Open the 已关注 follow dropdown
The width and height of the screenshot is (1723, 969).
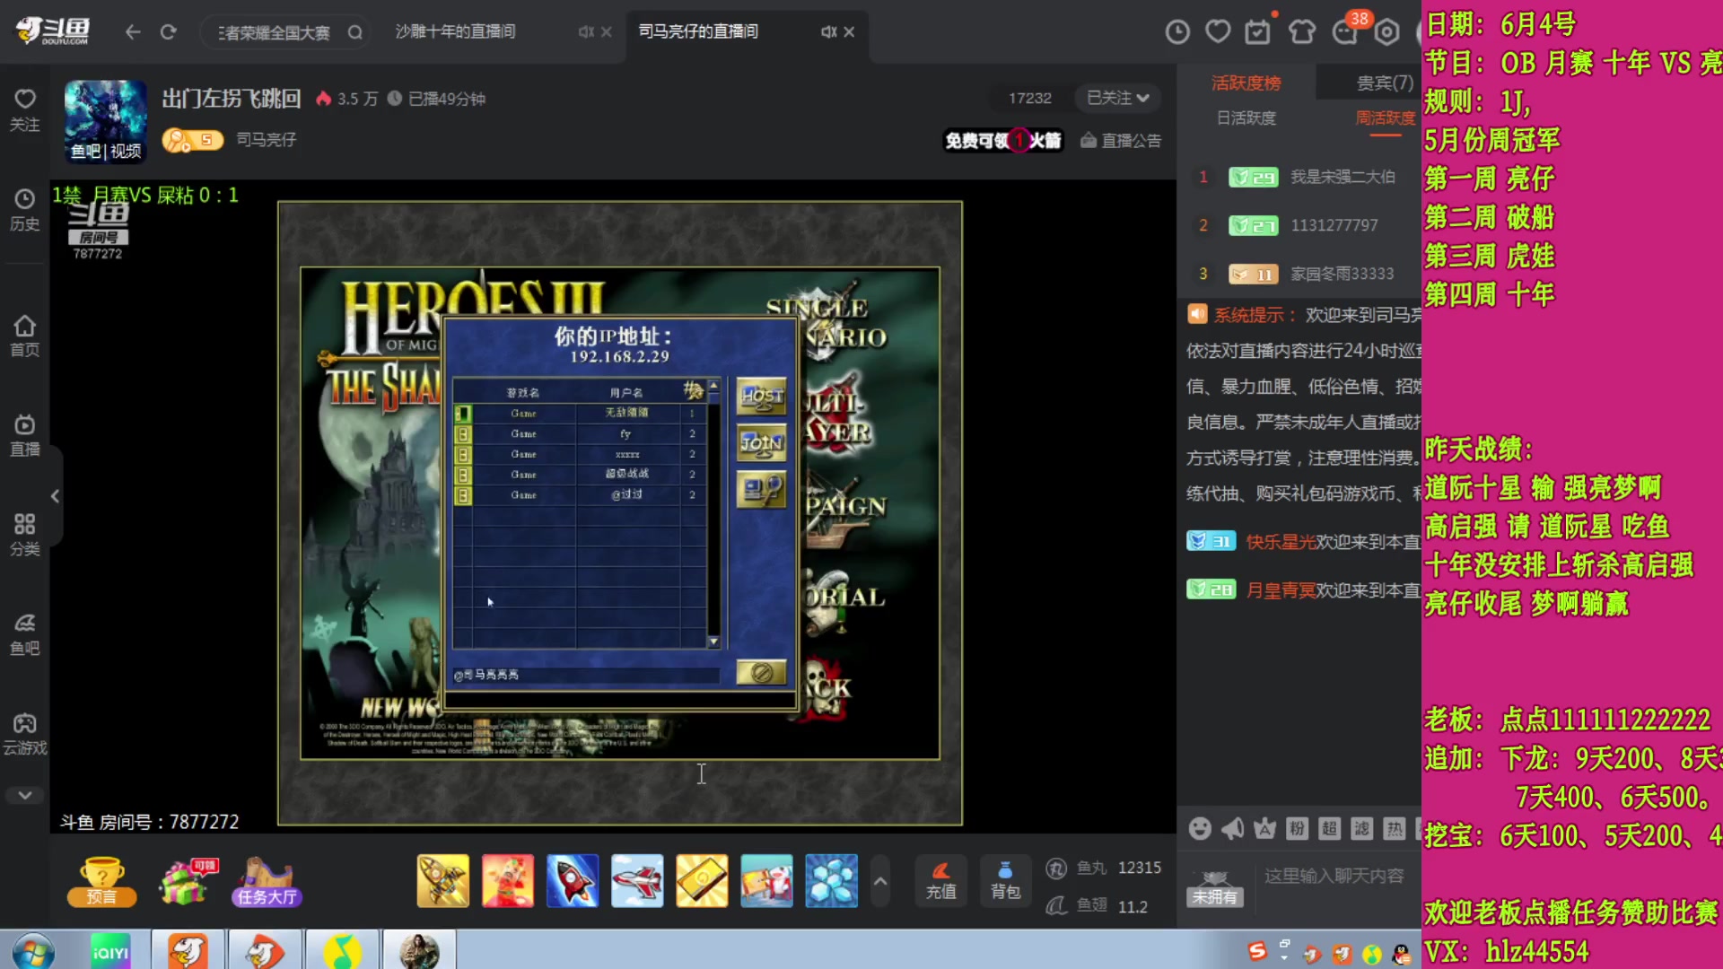click(x=1117, y=98)
